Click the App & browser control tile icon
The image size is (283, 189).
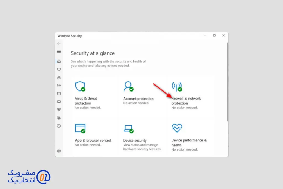coord(80,128)
